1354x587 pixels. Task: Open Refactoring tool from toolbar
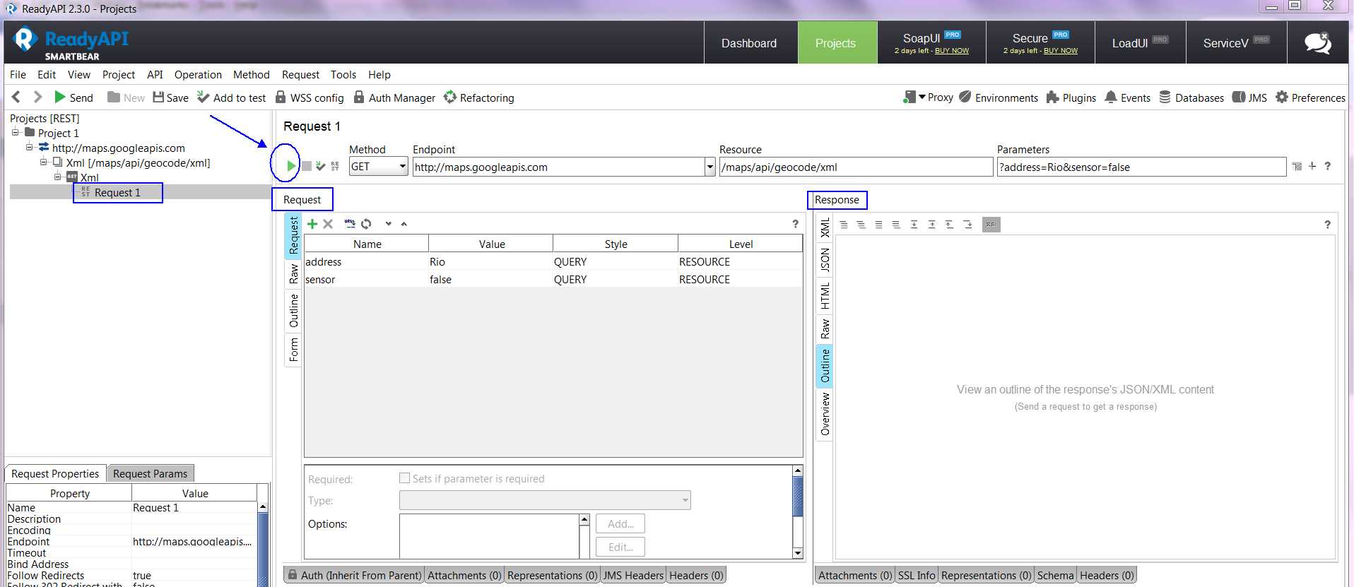[478, 97]
